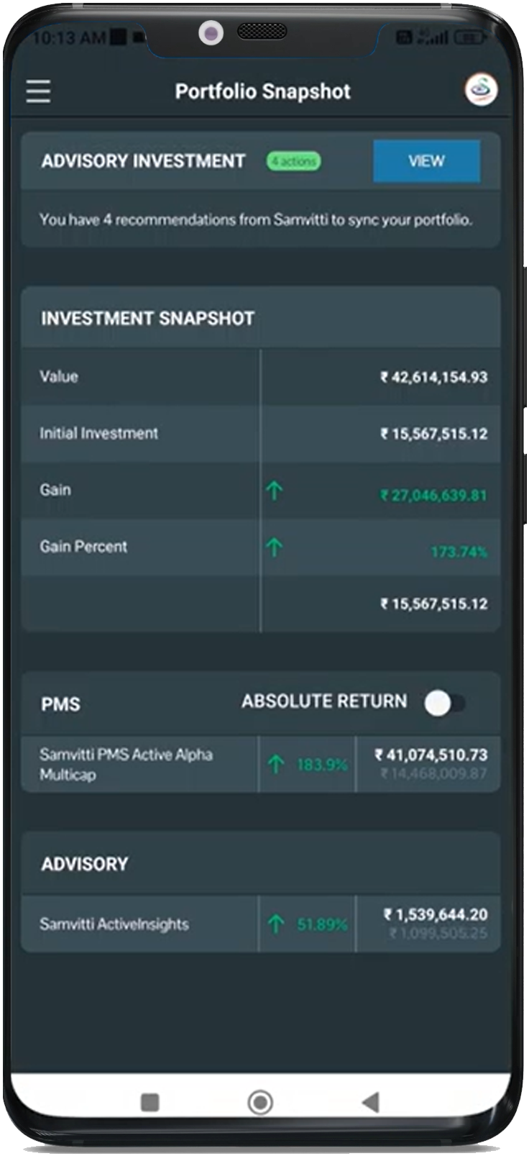The height and width of the screenshot is (1156, 529).
Task: Tap the green arrow beside Gain Percent
Action: click(x=274, y=547)
